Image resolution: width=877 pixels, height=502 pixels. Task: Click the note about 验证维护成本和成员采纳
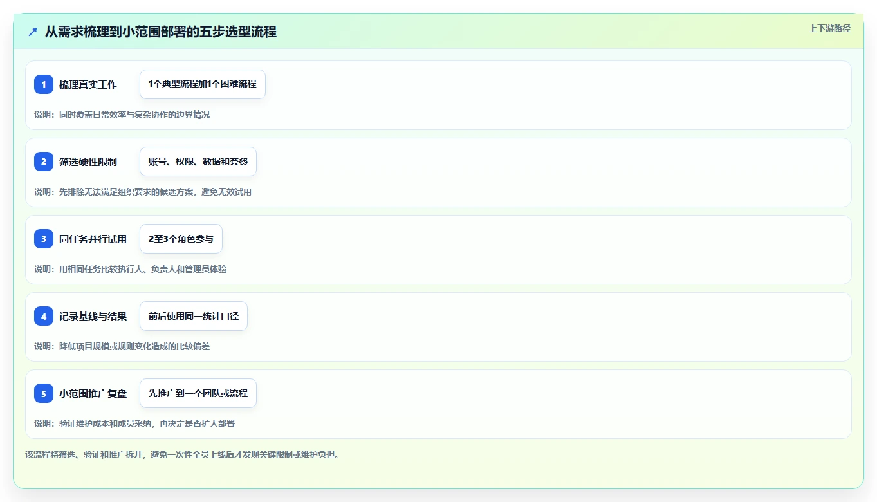[134, 423]
